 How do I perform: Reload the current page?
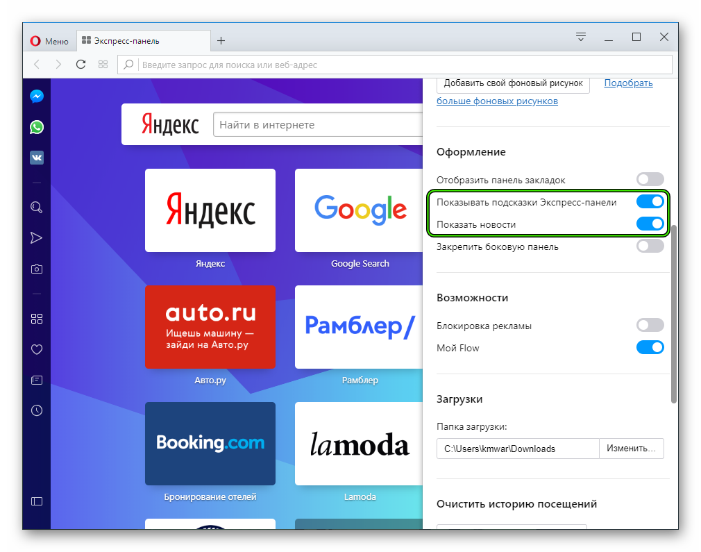point(81,65)
